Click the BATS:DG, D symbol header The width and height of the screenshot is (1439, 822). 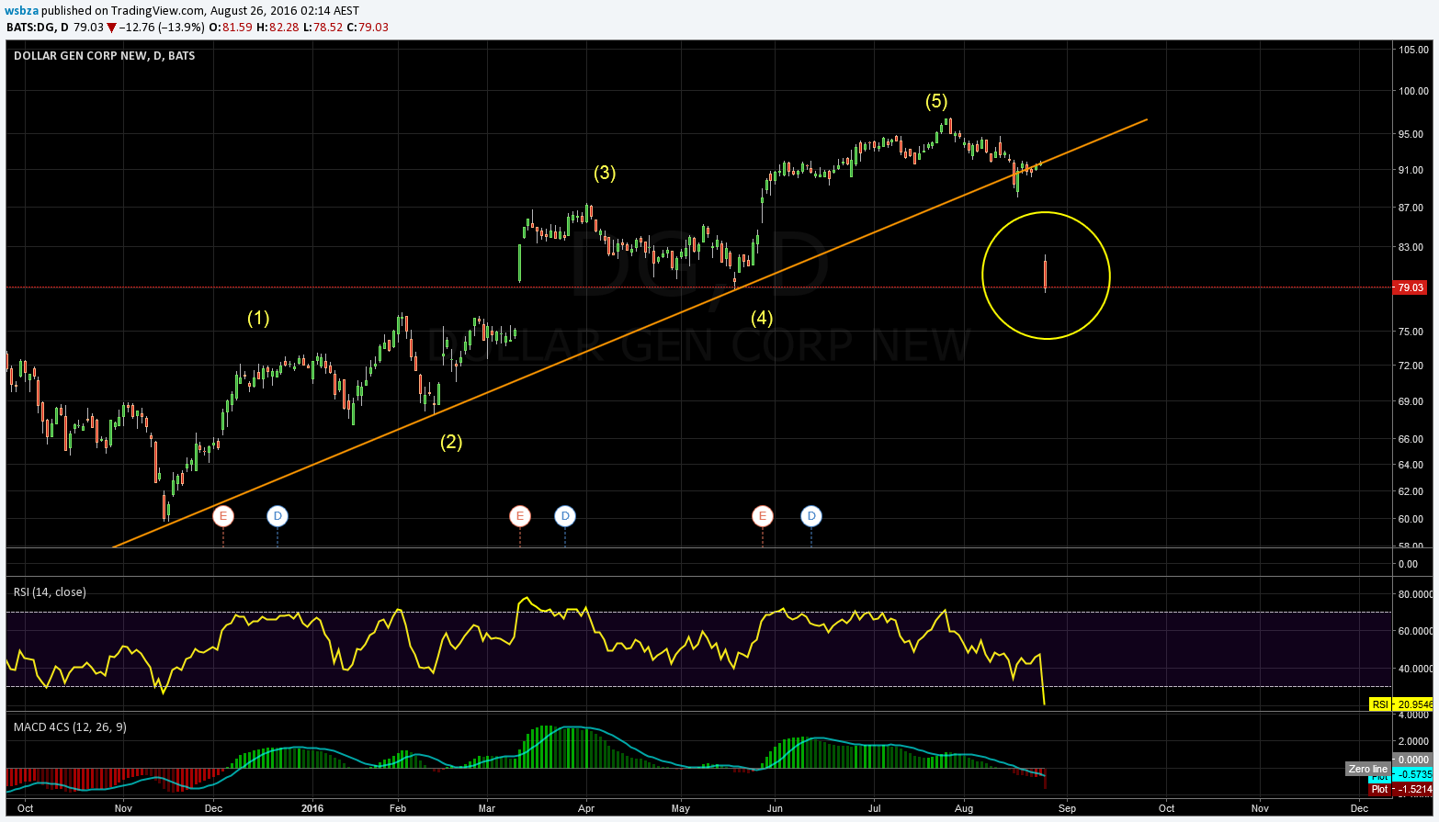tap(37, 27)
